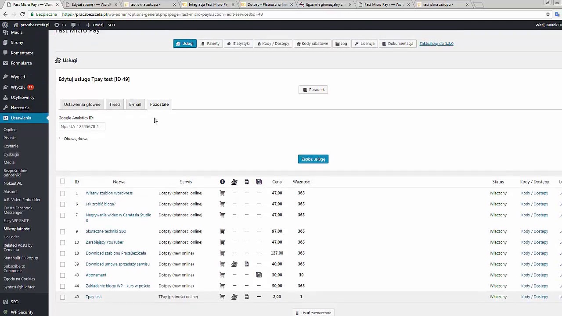Open the comments bubble in admin bar
The height and width of the screenshot is (316, 562).
click(x=76, y=25)
